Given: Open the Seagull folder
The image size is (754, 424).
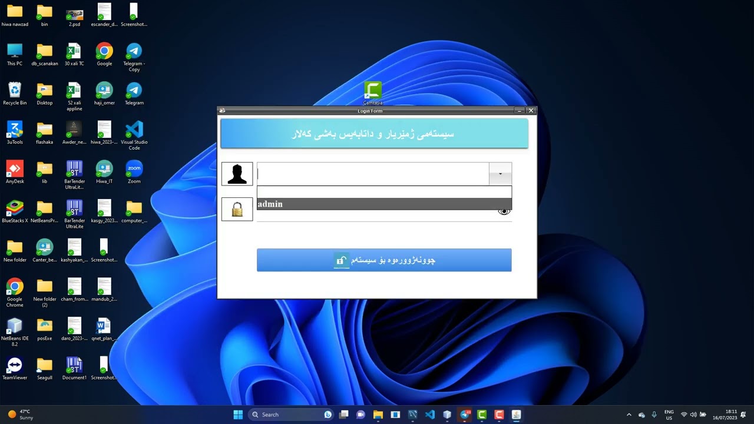Looking at the screenshot, I should coord(45,369).
